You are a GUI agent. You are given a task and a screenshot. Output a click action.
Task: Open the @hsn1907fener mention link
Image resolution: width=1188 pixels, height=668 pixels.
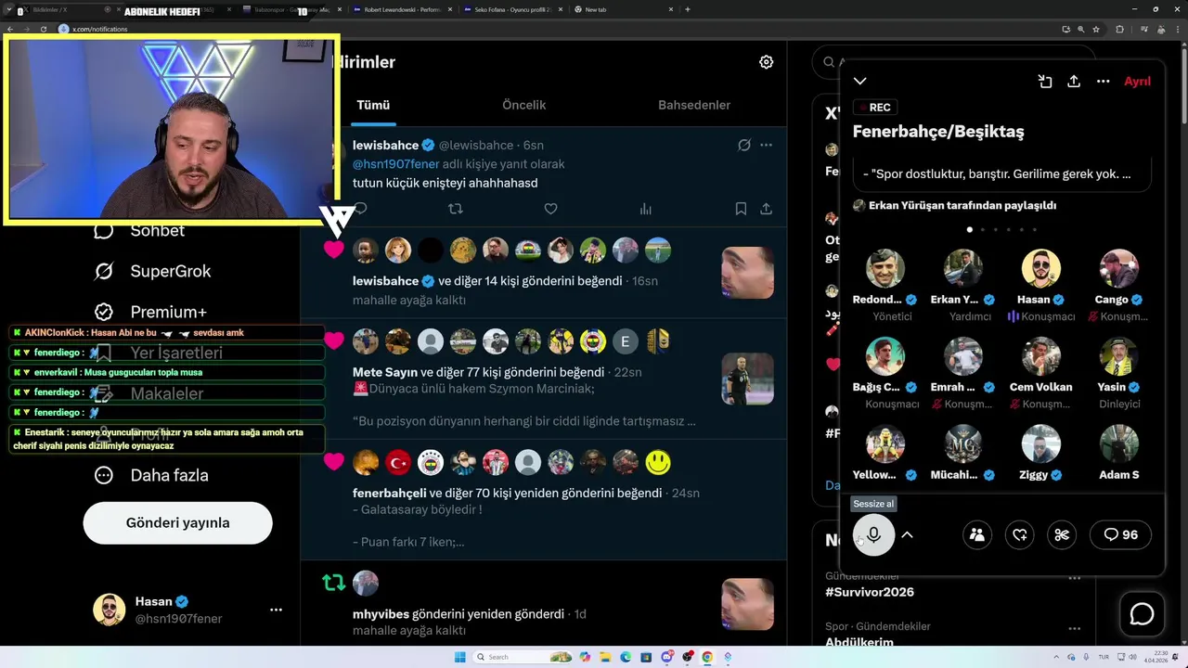[x=396, y=163]
